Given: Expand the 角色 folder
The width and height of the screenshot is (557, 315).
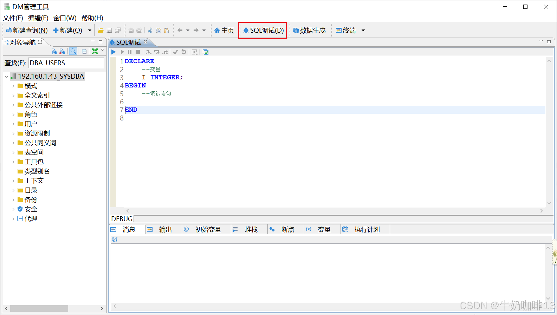Looking at the screenshot, I should point(13,114).
